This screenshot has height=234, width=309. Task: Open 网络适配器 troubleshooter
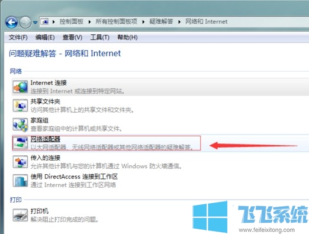click(x=45, y=139)
